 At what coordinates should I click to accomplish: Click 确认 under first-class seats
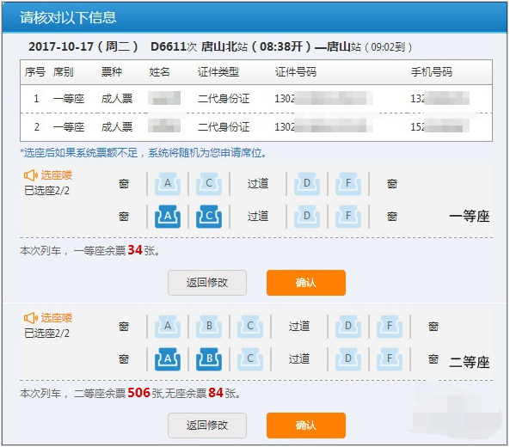[x=305, y=283]
